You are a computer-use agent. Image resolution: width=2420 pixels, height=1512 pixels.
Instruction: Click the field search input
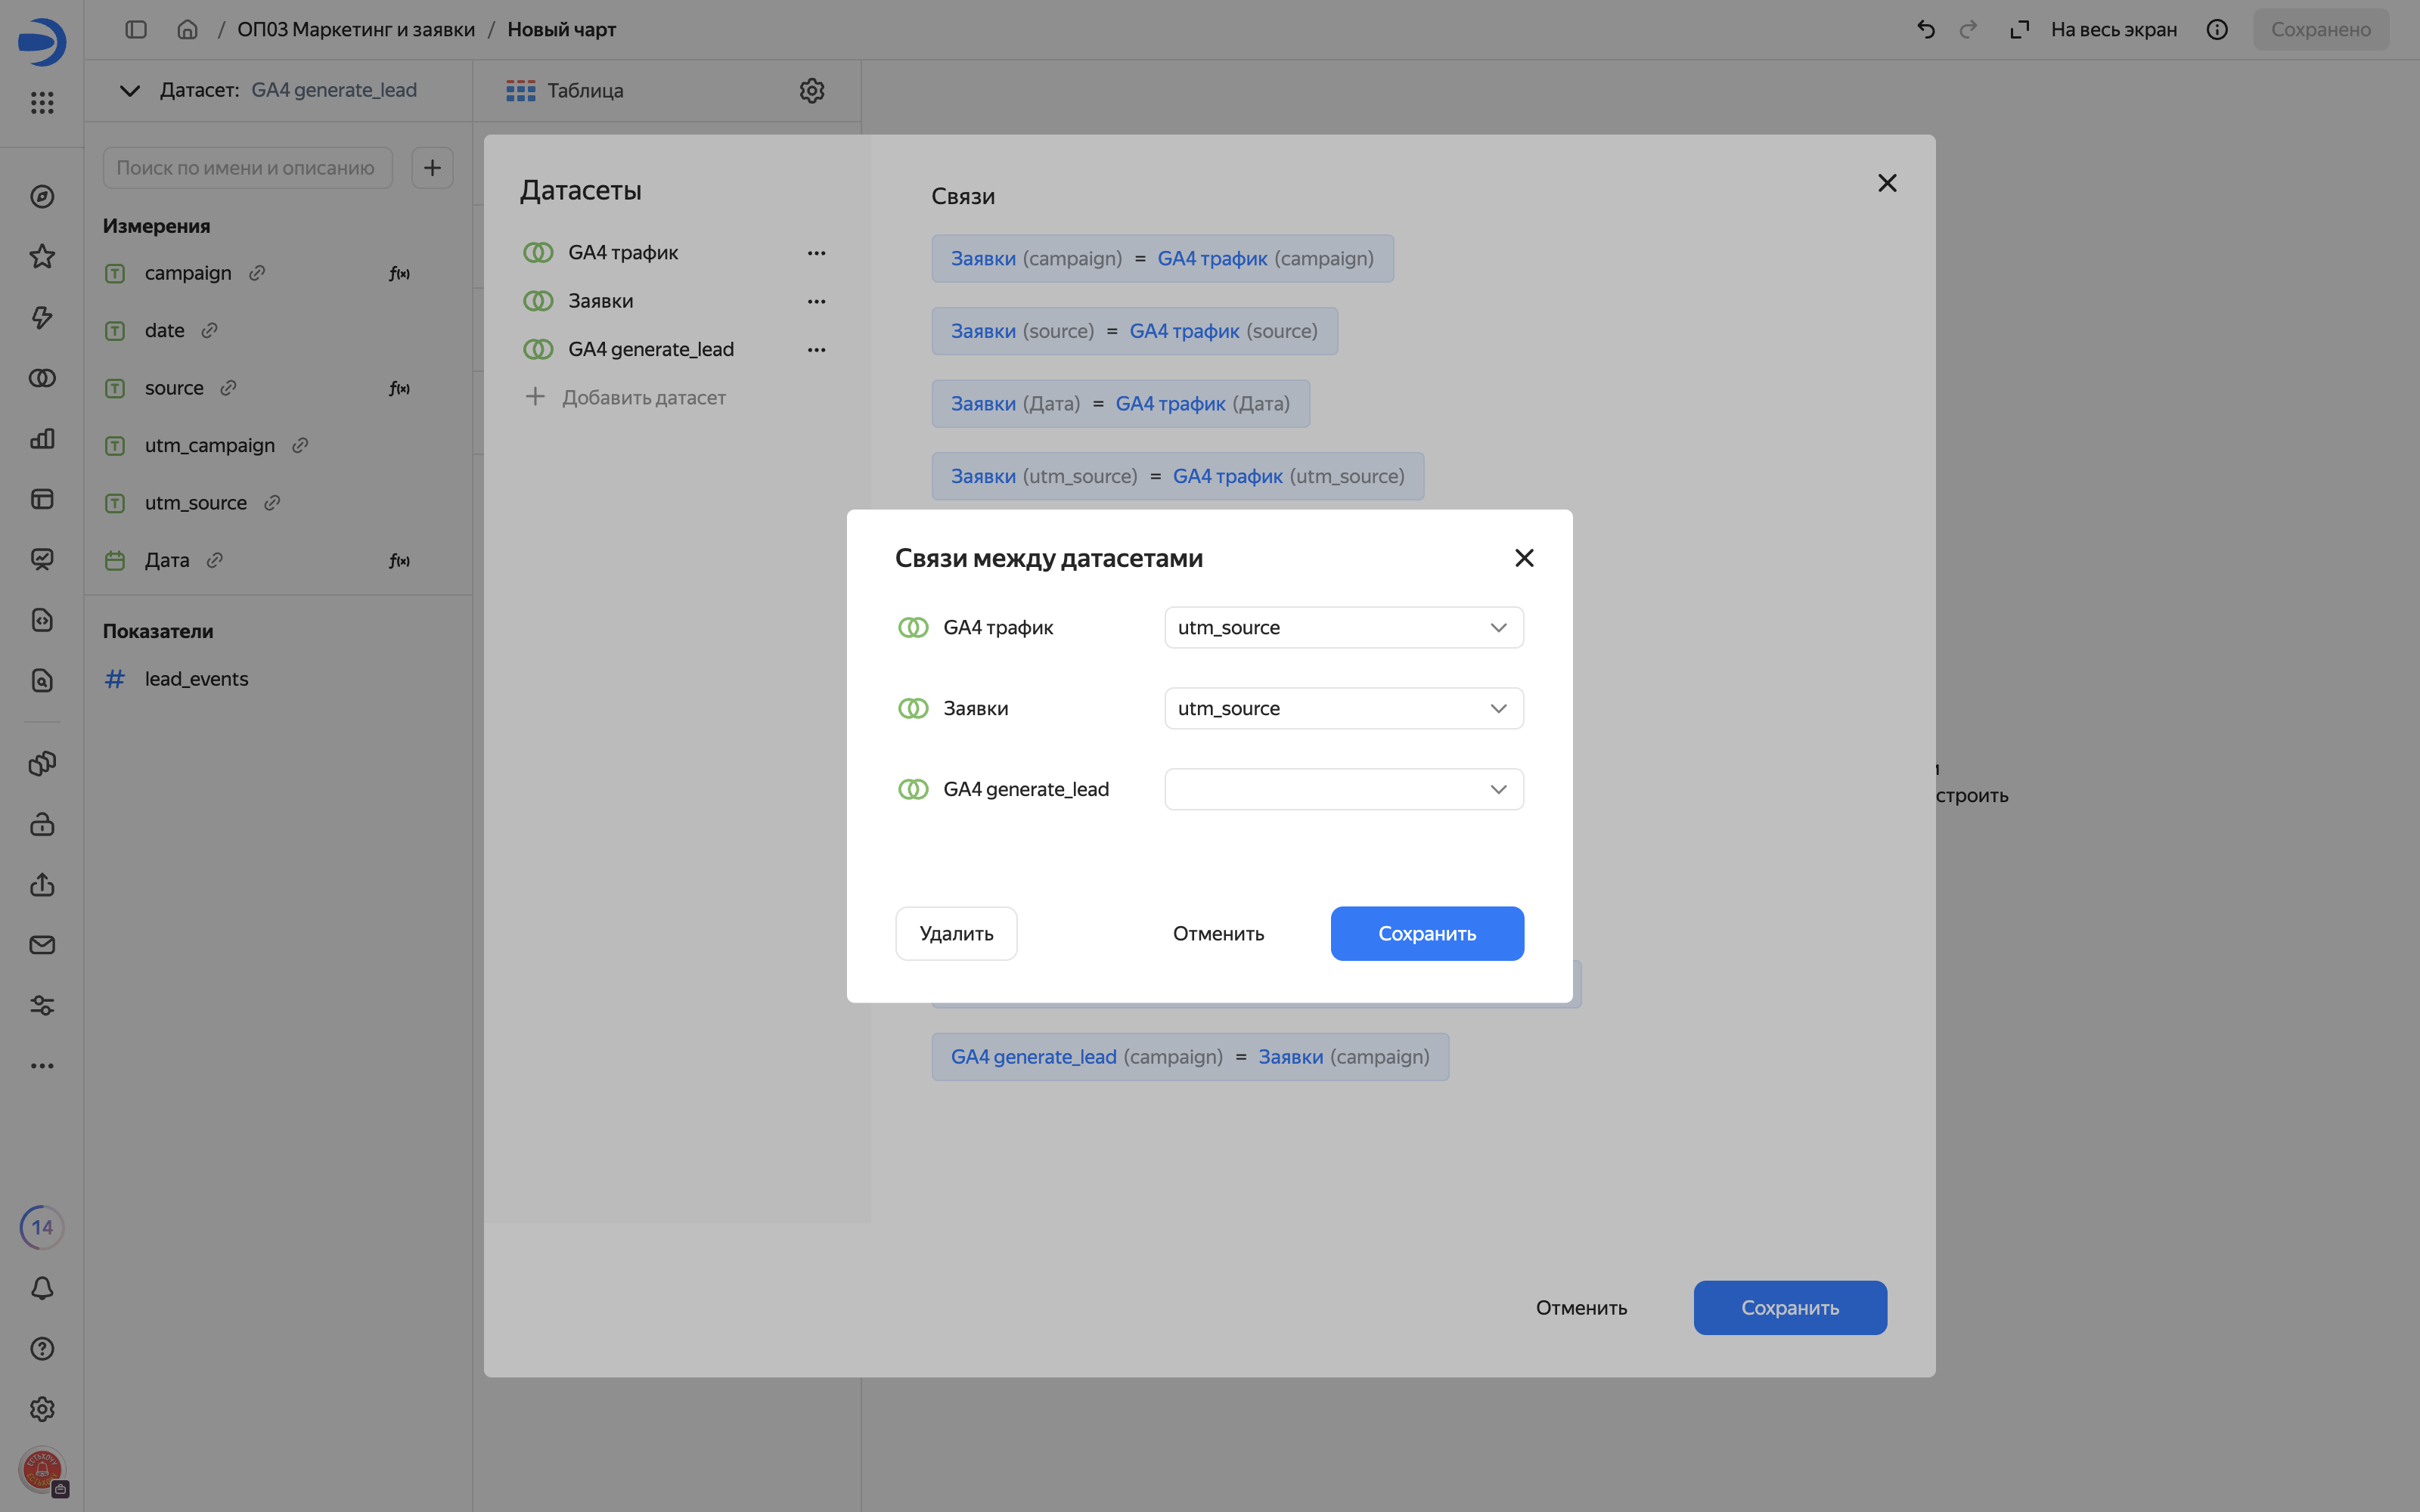(247, 168)
